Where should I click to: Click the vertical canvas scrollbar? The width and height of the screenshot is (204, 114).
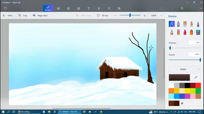coord(164,63)
